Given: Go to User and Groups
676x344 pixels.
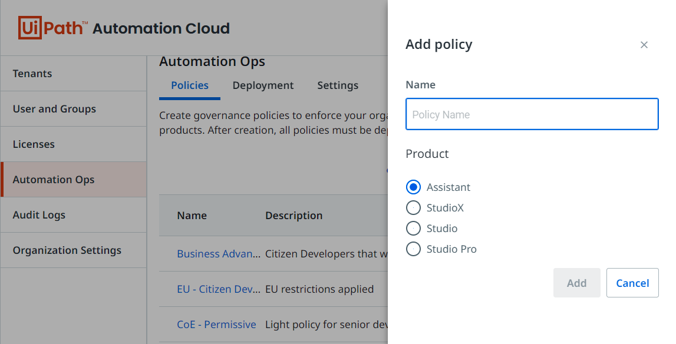Looking at the screenshot, I should coord(74,108).
